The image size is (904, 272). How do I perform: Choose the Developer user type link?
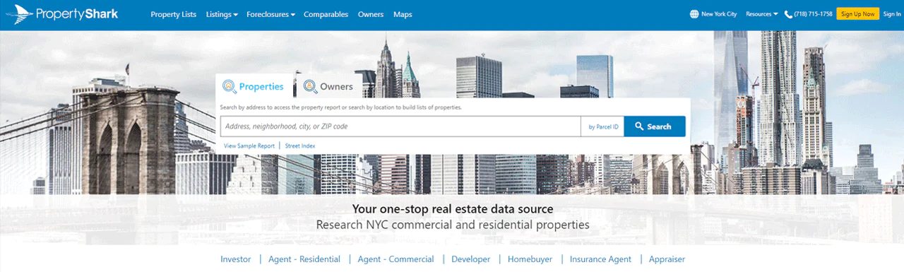click(471, 259)
